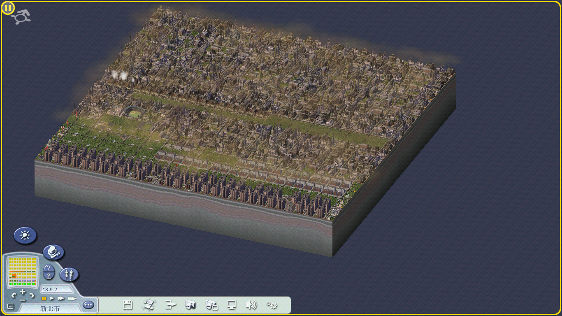Select the Query question mark tool

click(49, 268)
